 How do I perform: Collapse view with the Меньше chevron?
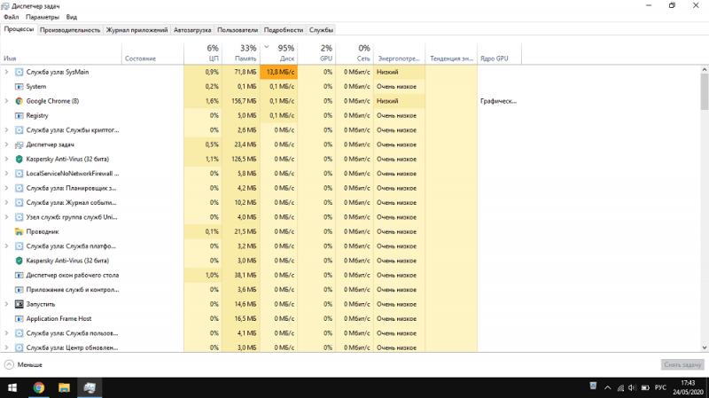(9, 364)
